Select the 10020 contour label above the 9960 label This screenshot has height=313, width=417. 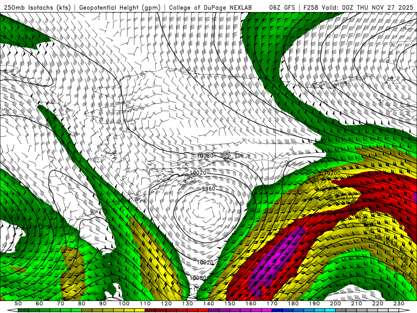[x=198, y=173]
